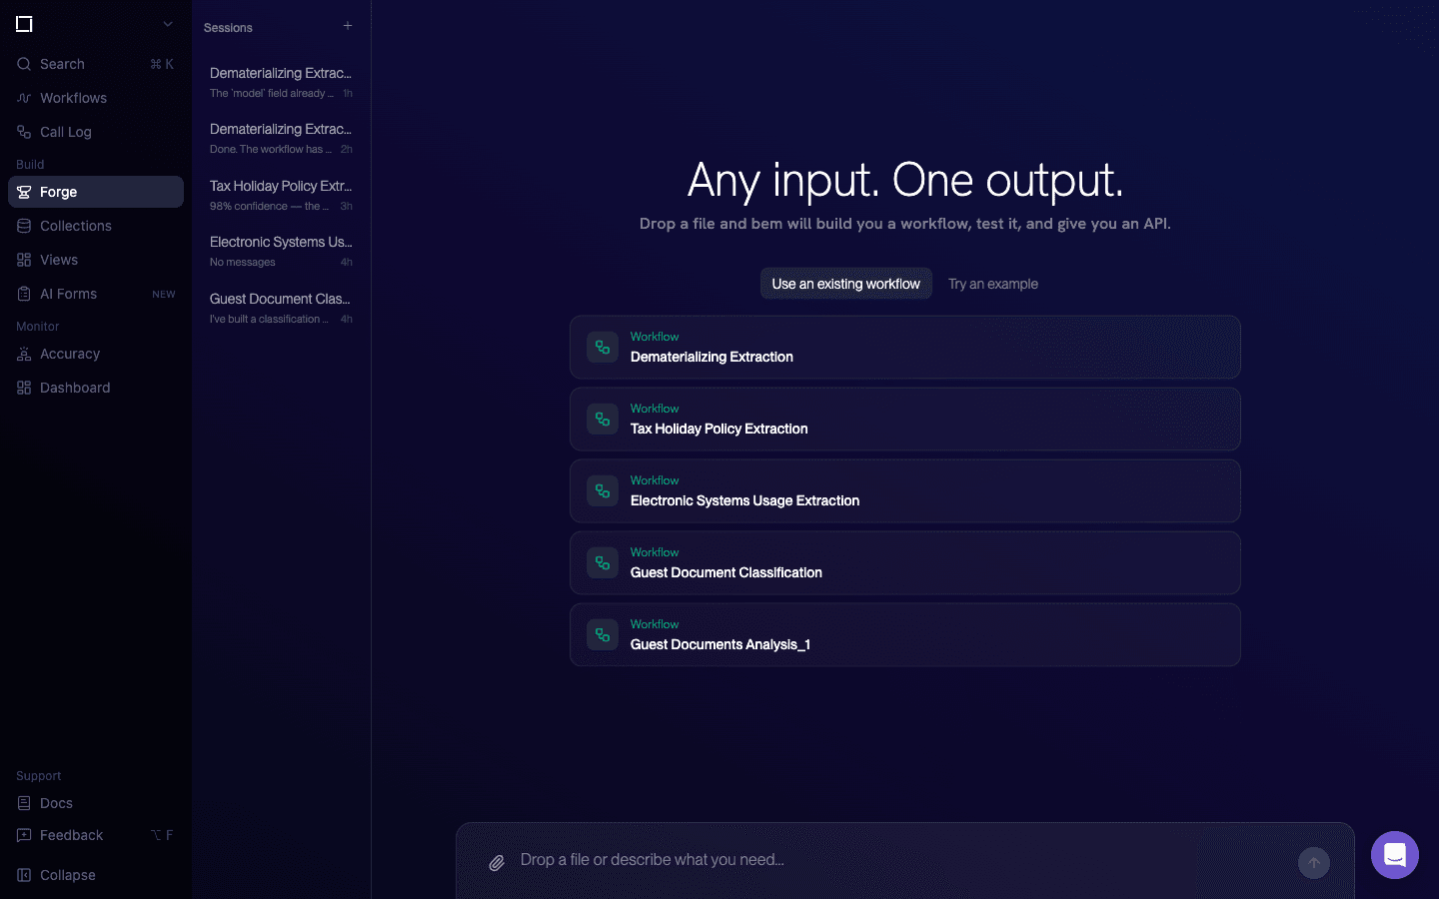Open the chat support bubble
Screen dimensions: 1439x899
[1394, 855]
